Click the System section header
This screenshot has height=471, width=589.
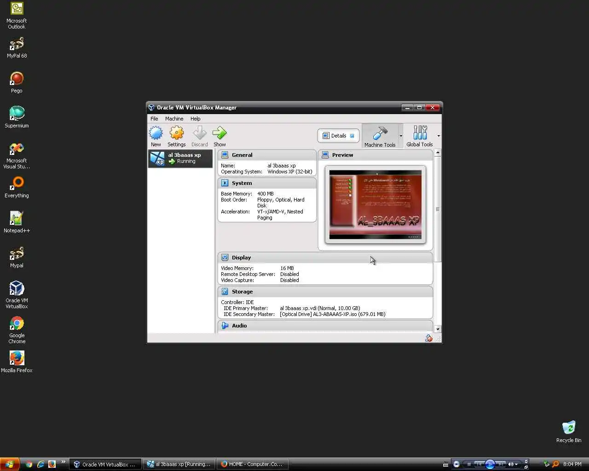(x=267, y=183)
